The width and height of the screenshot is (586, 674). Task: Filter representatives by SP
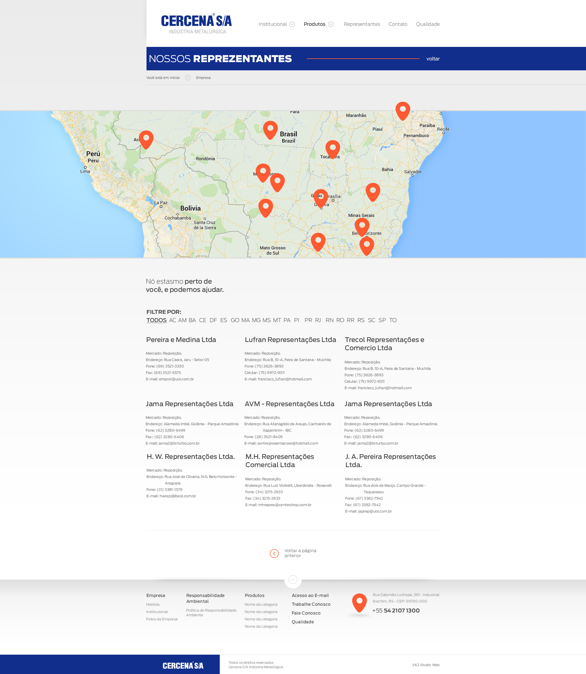tap(382, 320)
